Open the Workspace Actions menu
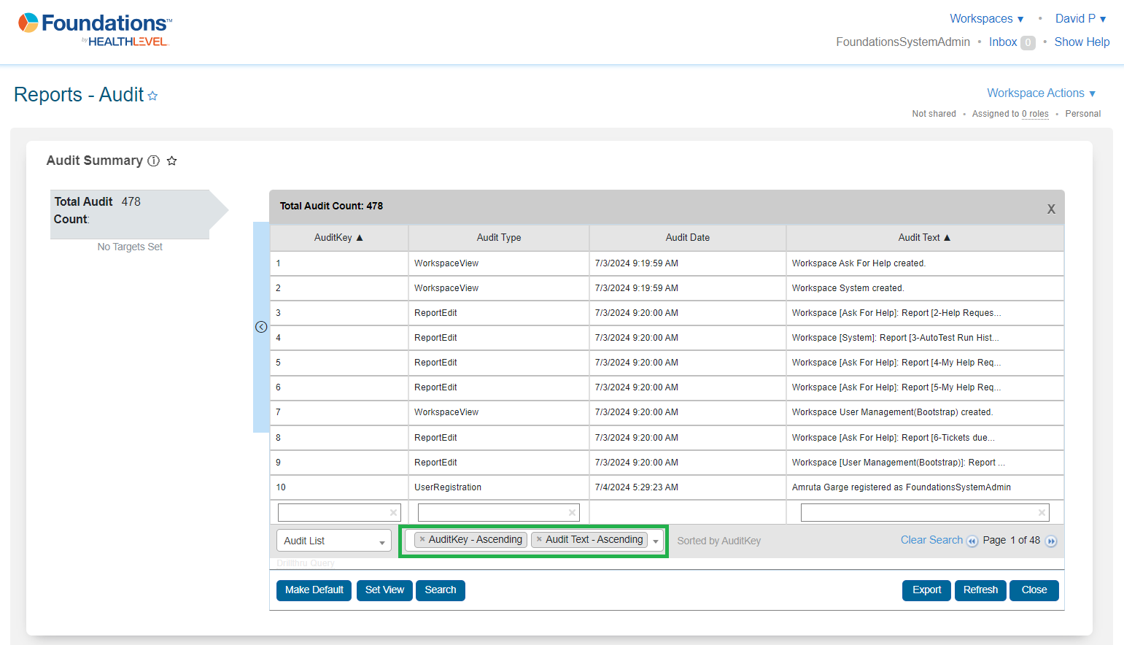The image size is (1124, 645). coord(1041,93)
